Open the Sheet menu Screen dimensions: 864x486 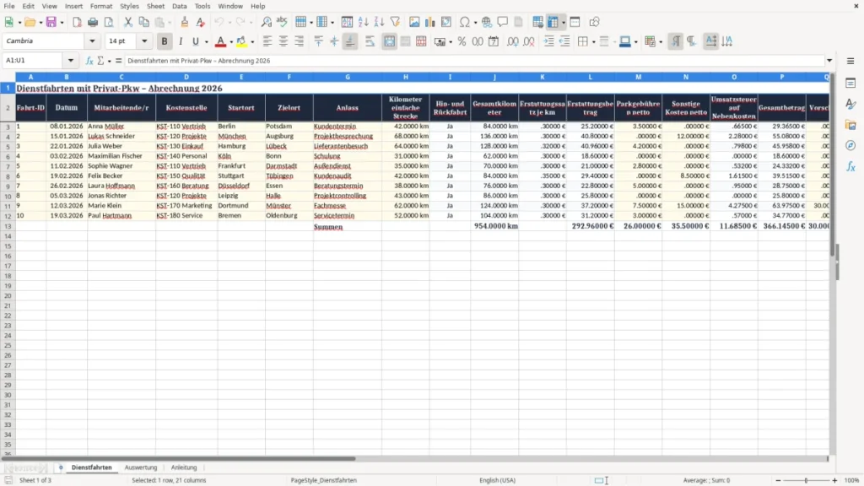[x=155, y=6]
